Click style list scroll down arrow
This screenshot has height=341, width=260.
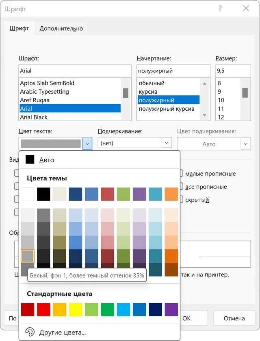click(204, 115)
